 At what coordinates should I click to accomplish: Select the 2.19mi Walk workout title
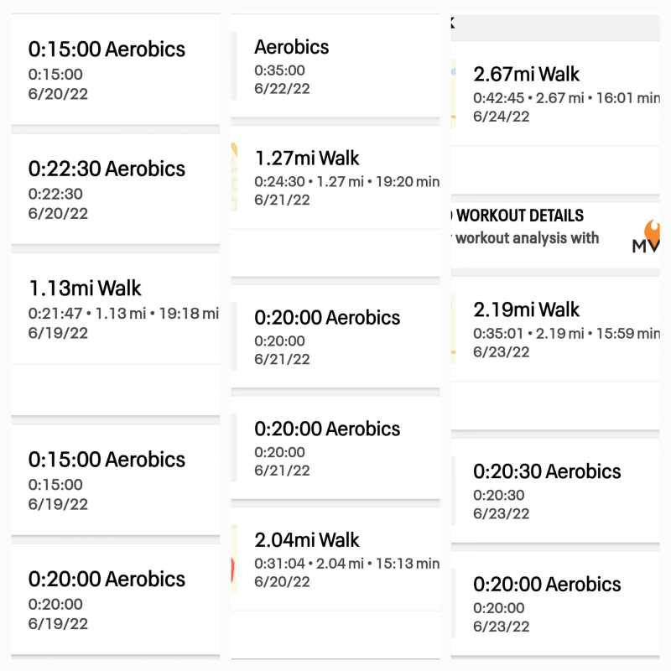coord(527,309)
